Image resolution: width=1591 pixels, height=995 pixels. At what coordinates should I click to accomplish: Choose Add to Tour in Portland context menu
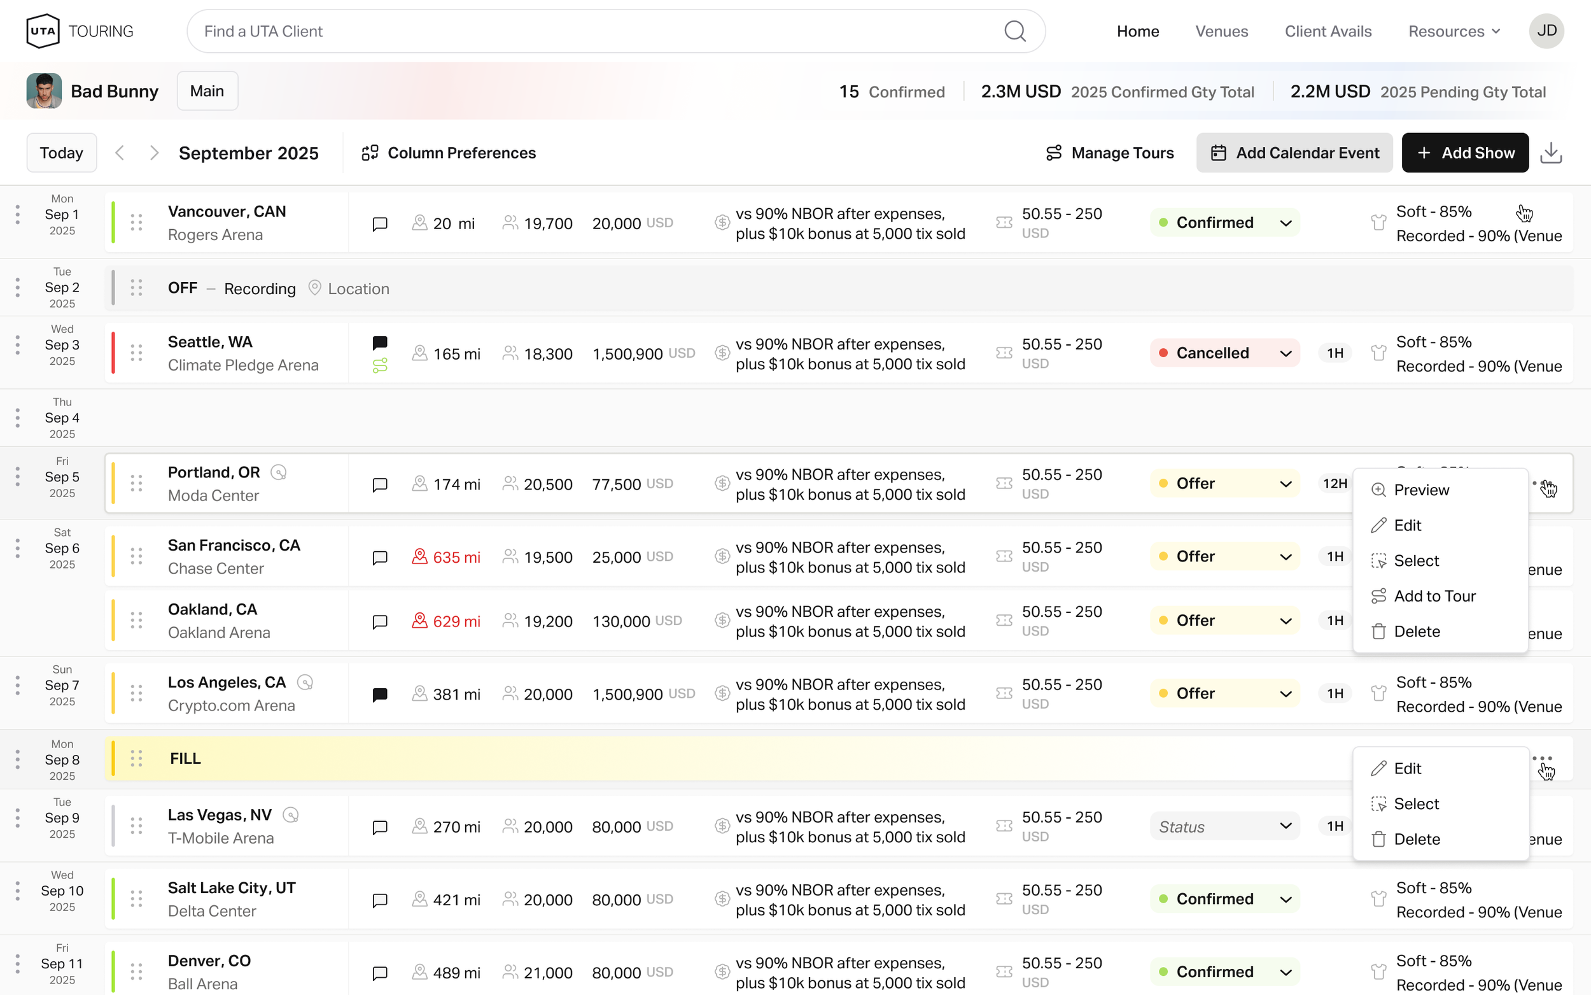(x=1434, y=596)
